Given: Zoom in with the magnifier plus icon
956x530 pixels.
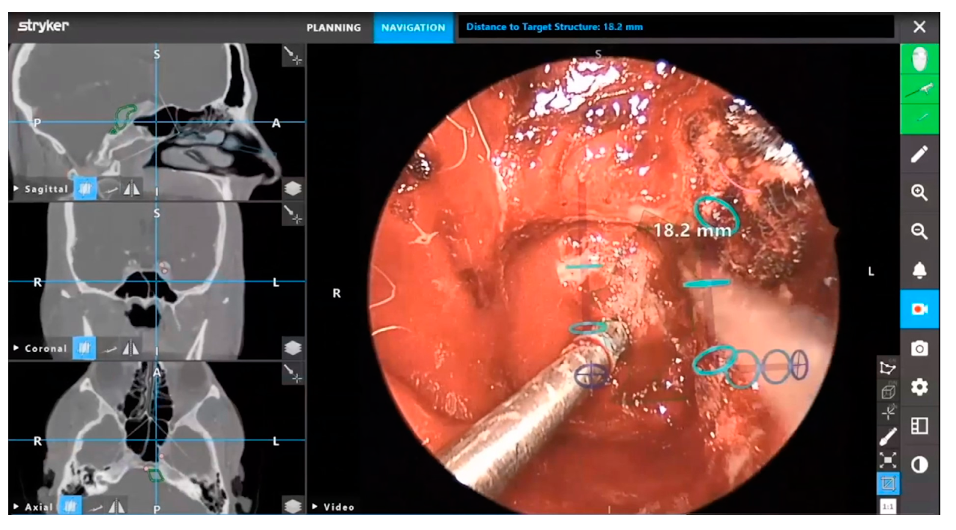Looking at the screenshot, I should [x=919, y=193].
